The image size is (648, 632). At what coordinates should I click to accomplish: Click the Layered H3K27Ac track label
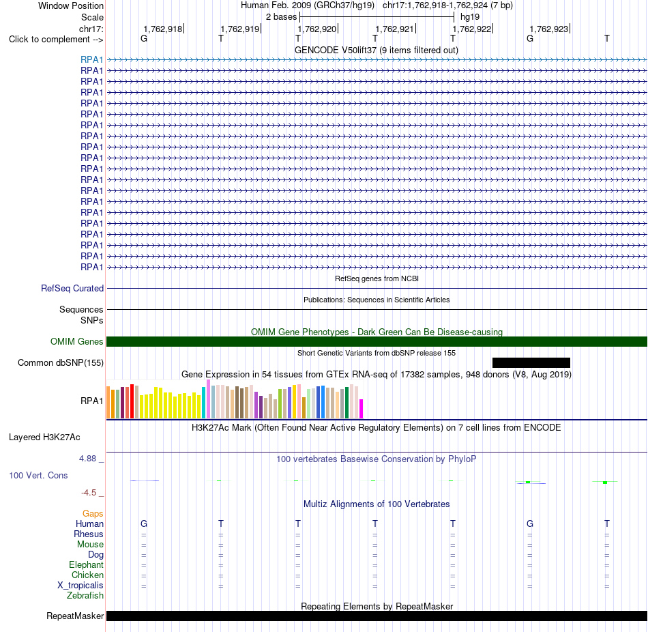[44, 437]
